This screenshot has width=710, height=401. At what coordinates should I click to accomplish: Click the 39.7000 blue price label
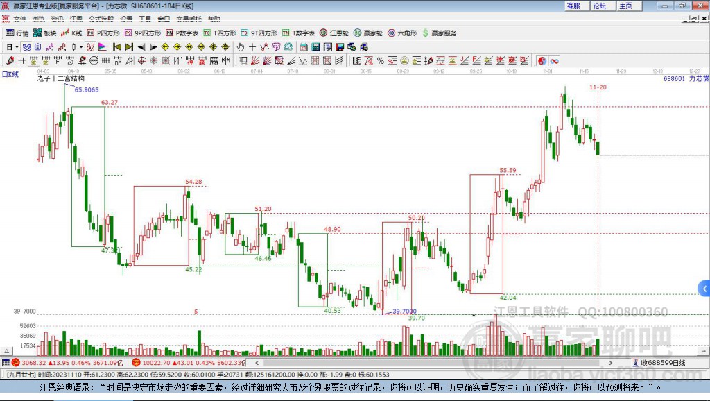point(404,312)
